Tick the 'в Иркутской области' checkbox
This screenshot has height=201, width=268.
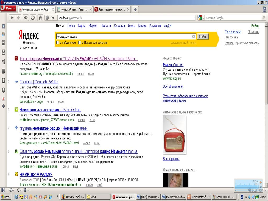(x=79, y=43)
